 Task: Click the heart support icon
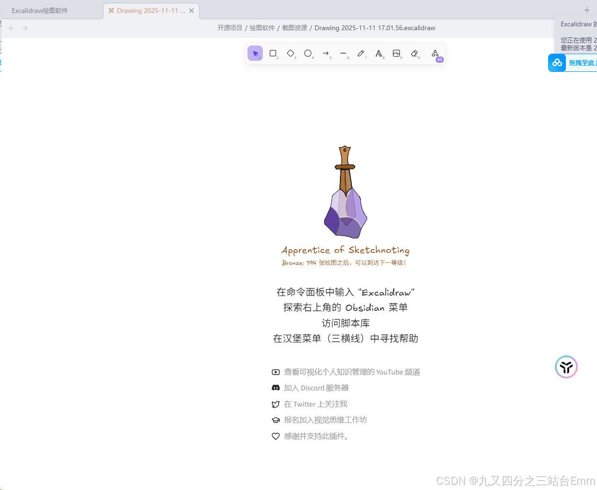[276, 436]
